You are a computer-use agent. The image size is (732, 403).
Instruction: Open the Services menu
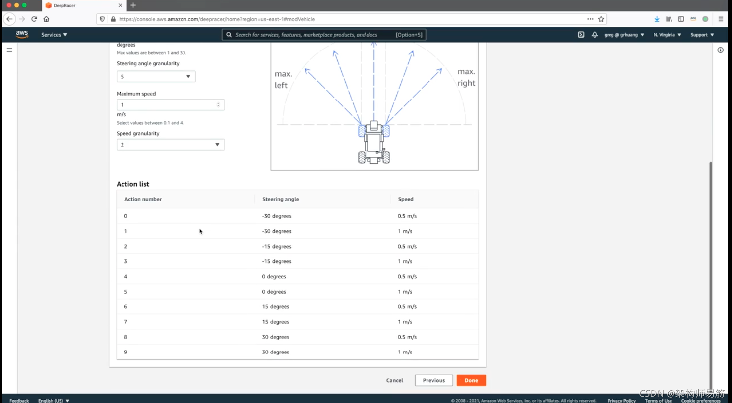click(54, 35)
